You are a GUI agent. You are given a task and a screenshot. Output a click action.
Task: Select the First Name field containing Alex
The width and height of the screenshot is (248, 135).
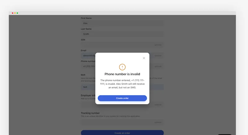122,23
